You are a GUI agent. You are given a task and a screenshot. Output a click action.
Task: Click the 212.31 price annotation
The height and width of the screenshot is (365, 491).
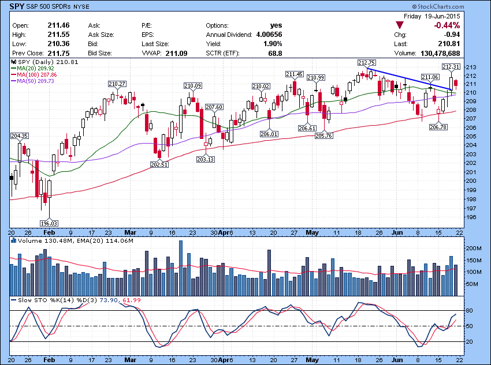[x=451, y=66]
